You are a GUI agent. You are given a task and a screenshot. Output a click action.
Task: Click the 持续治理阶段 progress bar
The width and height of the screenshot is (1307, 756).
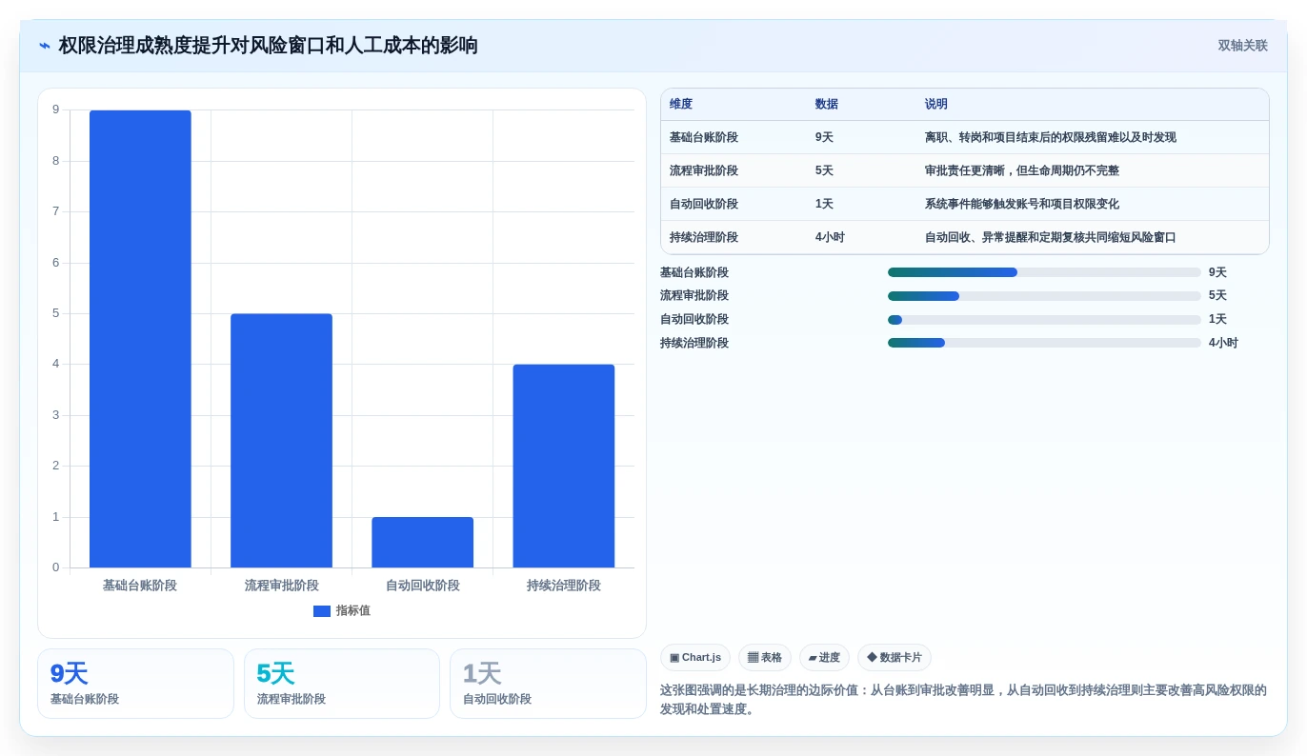click(1044, 343)
